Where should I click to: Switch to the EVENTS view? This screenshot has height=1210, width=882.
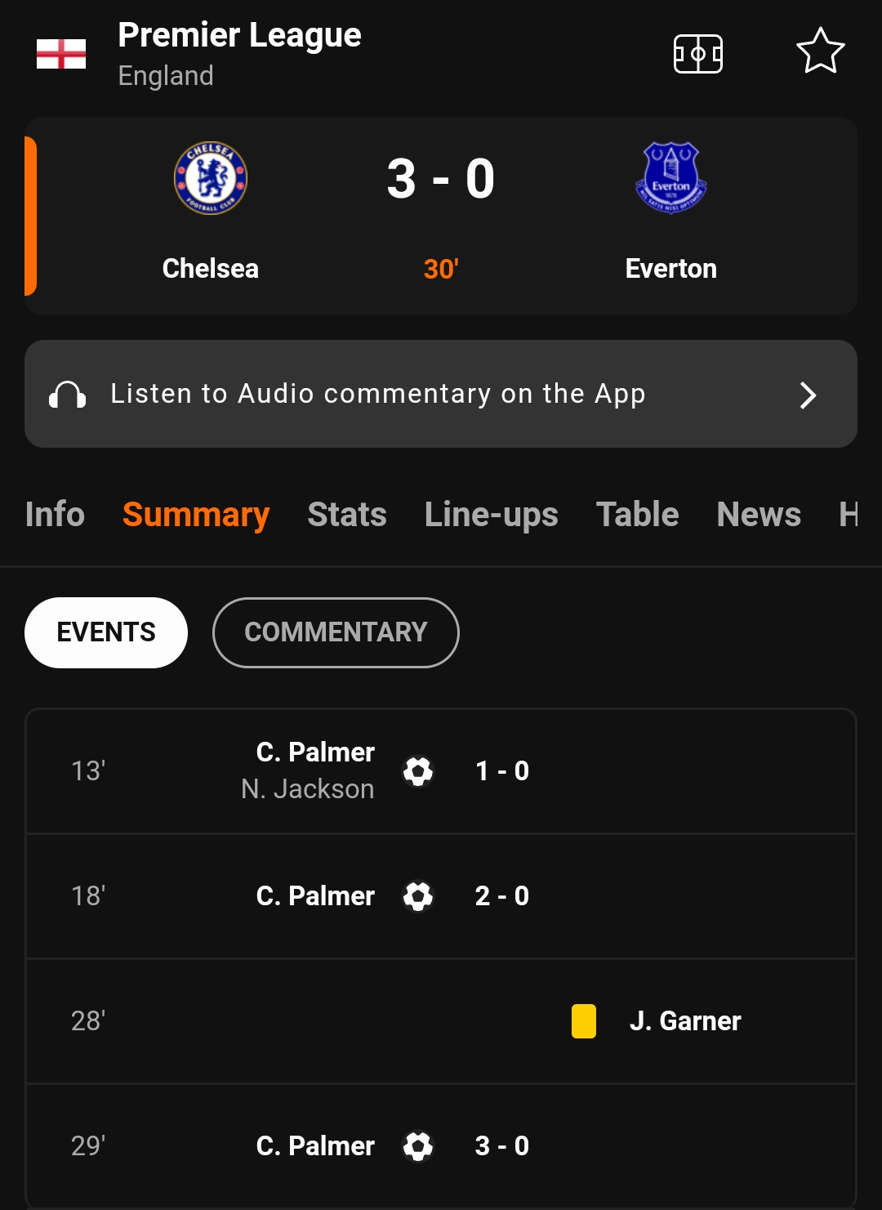(106, 632)
